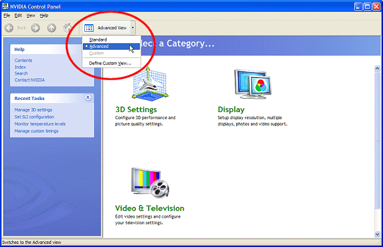Minimize the NVIDIA Control Panel window
This screenshot has height=247, width=383.
pyautogui.click(x=358, y=6)
